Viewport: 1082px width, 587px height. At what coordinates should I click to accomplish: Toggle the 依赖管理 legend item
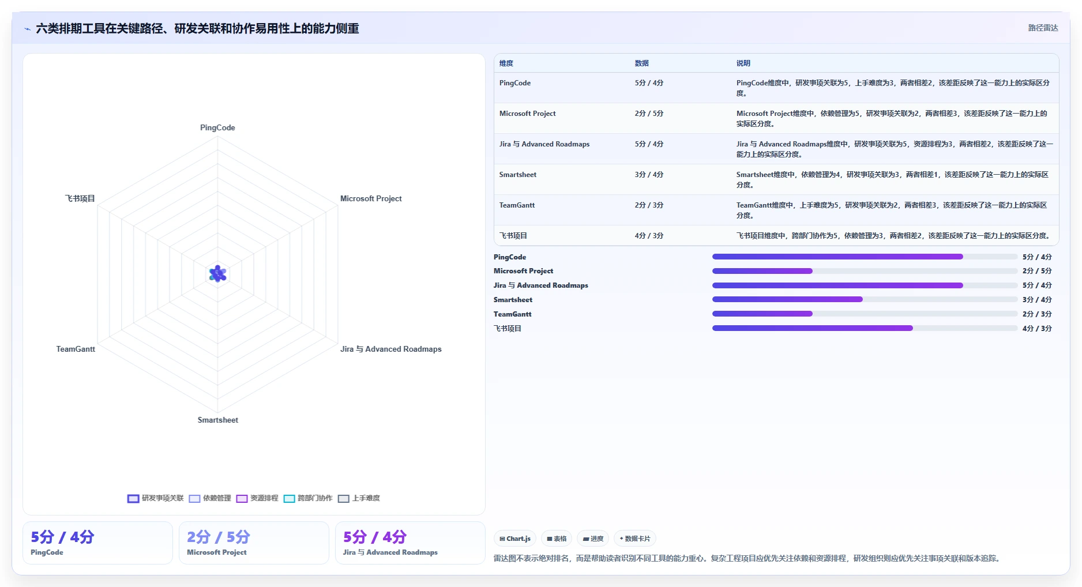tap(210, 498)
